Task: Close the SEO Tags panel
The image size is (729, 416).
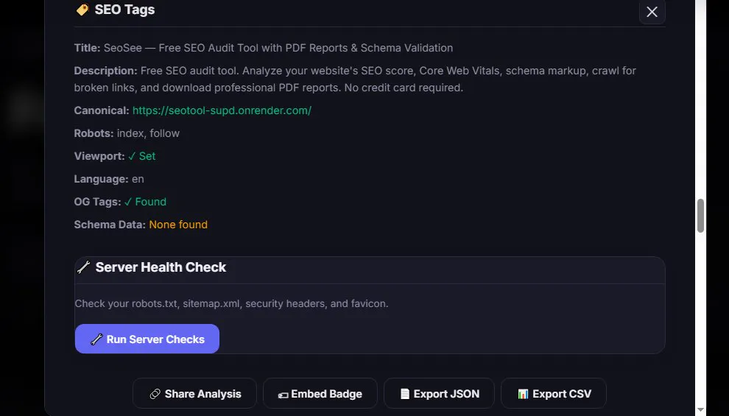Action: (652, 12)
